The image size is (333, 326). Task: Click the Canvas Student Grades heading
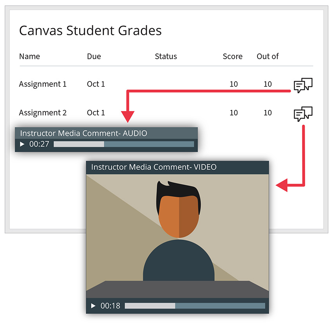coord(90,30)
